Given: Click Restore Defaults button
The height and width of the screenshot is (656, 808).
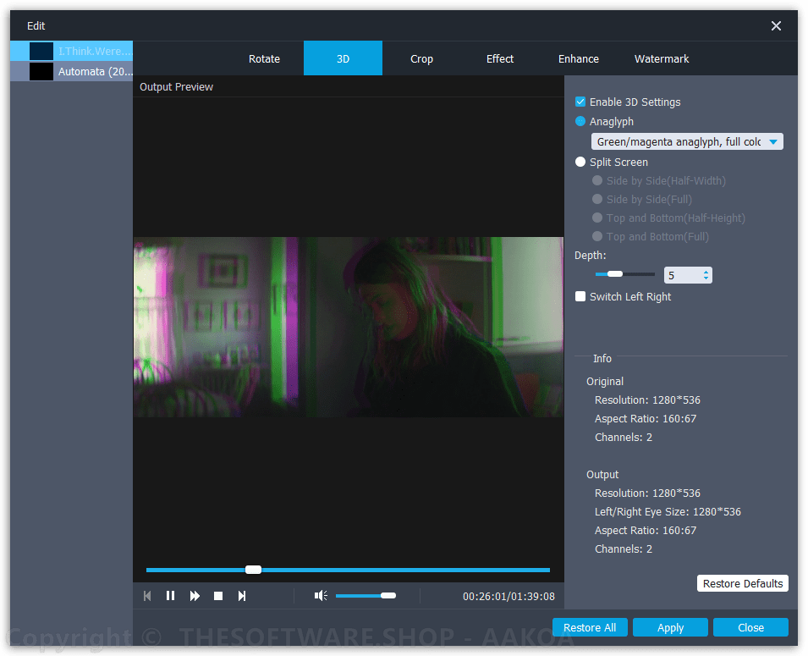Looking at the screenshot, I should [x=743, y=583].
